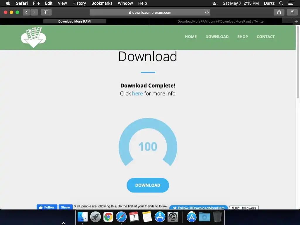300x225 pixels.
Task: Open App Store icon left of System Preferences
Action: coord(160,217)
